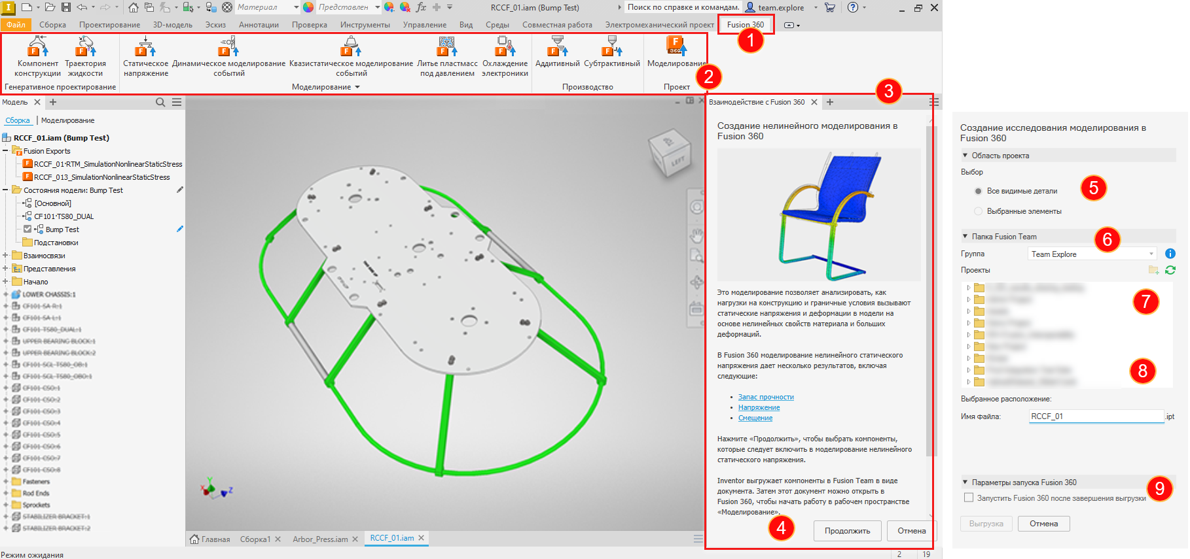Choose the Выбранные элементы radio option

click(978, 211)
